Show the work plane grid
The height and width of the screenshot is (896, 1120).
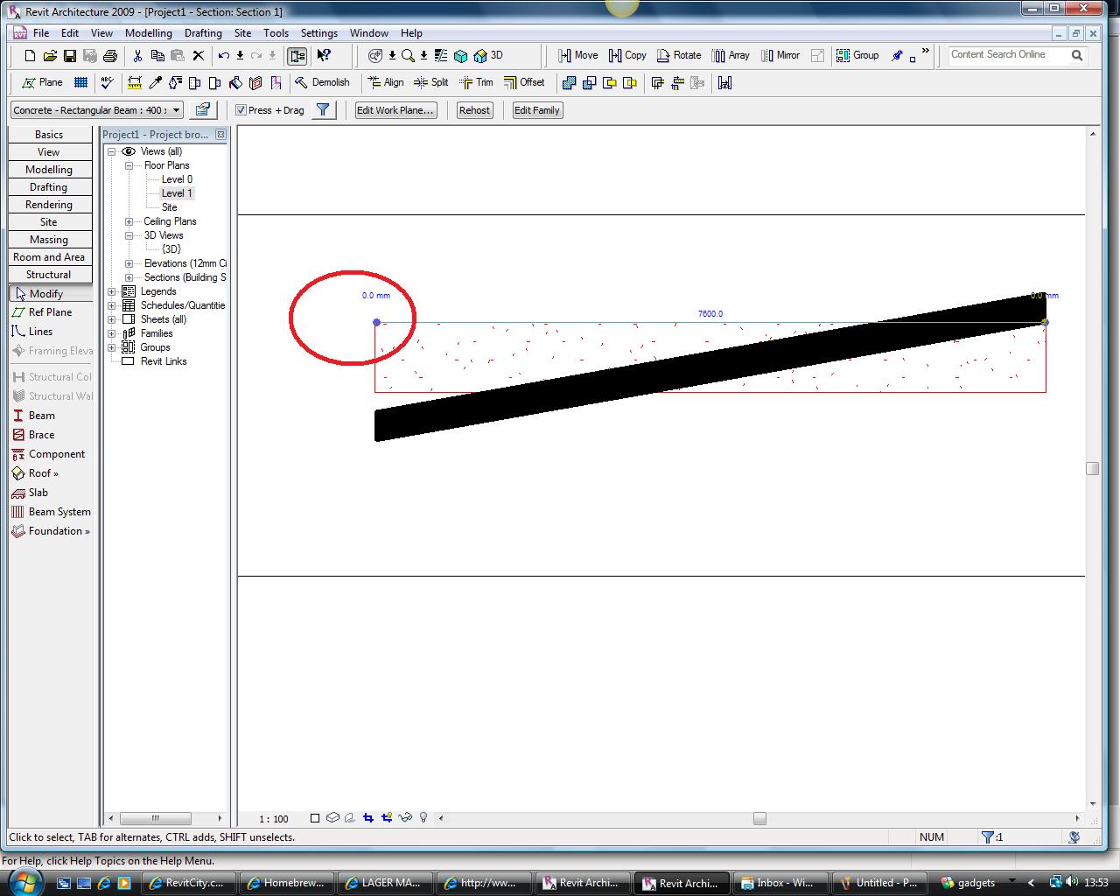[x=80, y=82]
